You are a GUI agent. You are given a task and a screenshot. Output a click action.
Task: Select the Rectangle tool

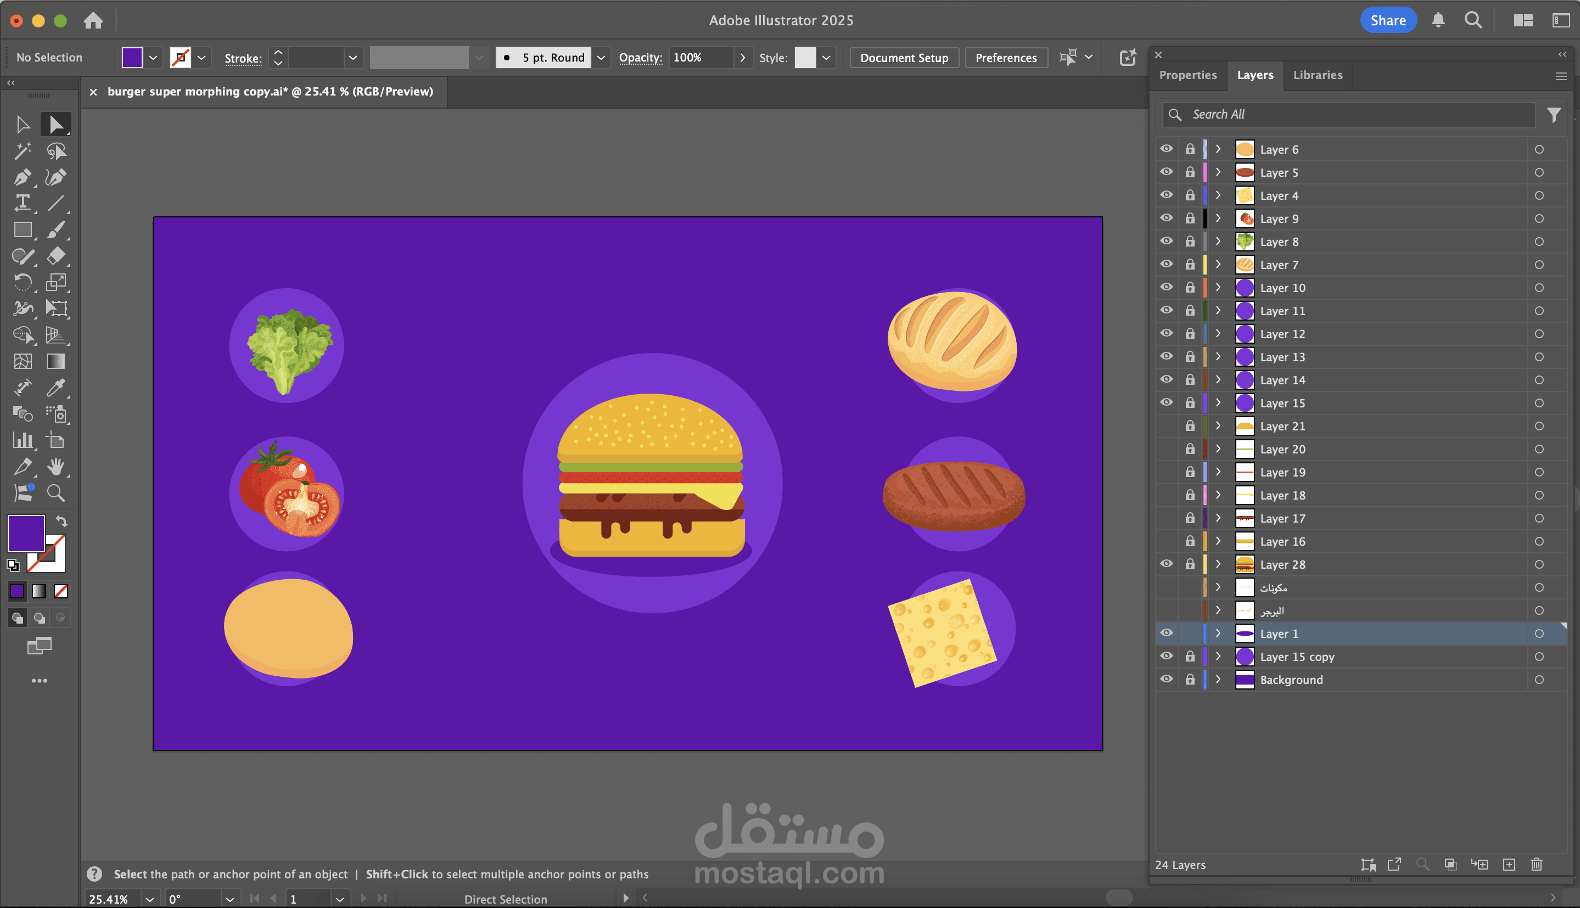tap(23, 229)
